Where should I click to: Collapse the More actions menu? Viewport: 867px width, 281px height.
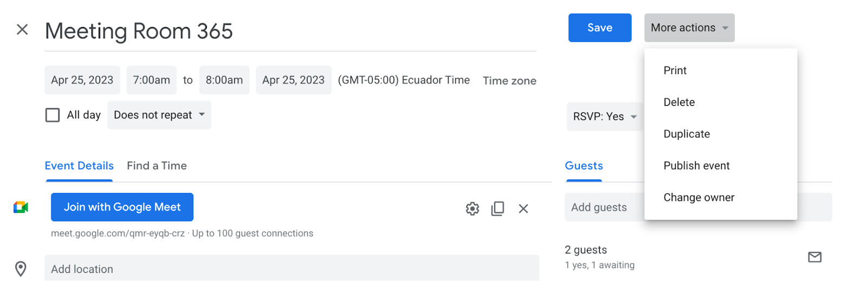(689, 28)
